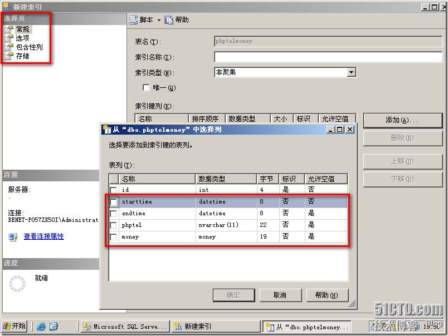Click the select-columns dialog title icon

[107, 130]
